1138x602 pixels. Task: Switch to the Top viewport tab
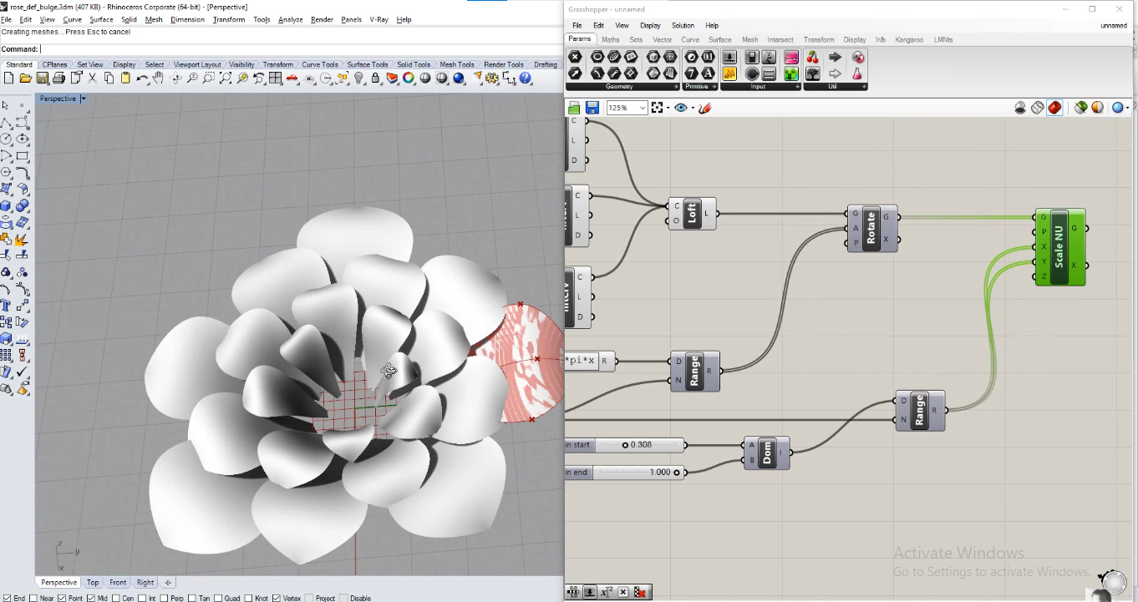(x=93, y=583)
